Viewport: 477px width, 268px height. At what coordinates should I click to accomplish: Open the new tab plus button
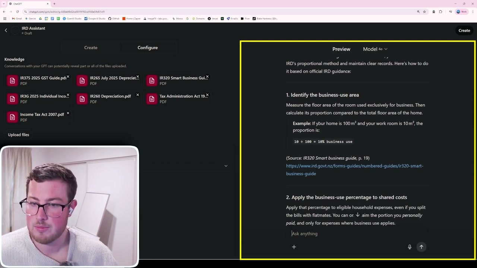(x=54, y=4)
